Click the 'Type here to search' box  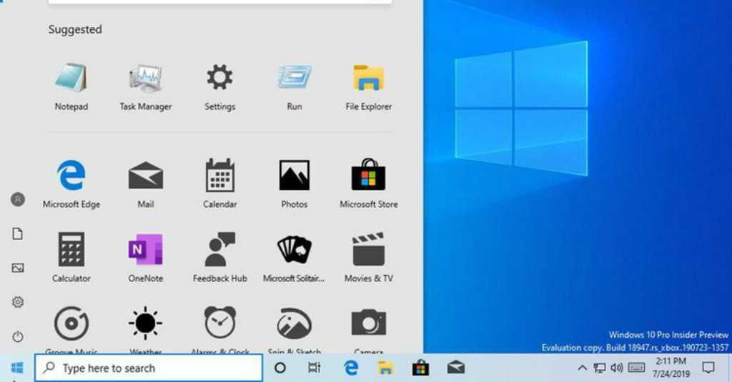click(x=149, y=368)
